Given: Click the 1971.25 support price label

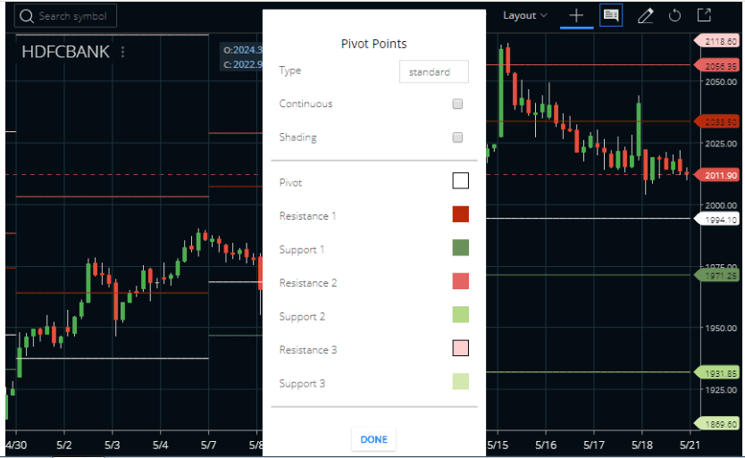Looking at the screenshot, I should point(717,275).
